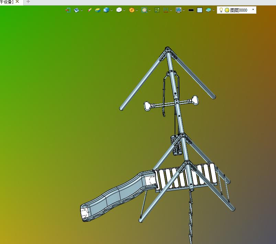The image size is (276, 244).
Task: Click the light blue fill swatch
Action: (x=200, y=10)
